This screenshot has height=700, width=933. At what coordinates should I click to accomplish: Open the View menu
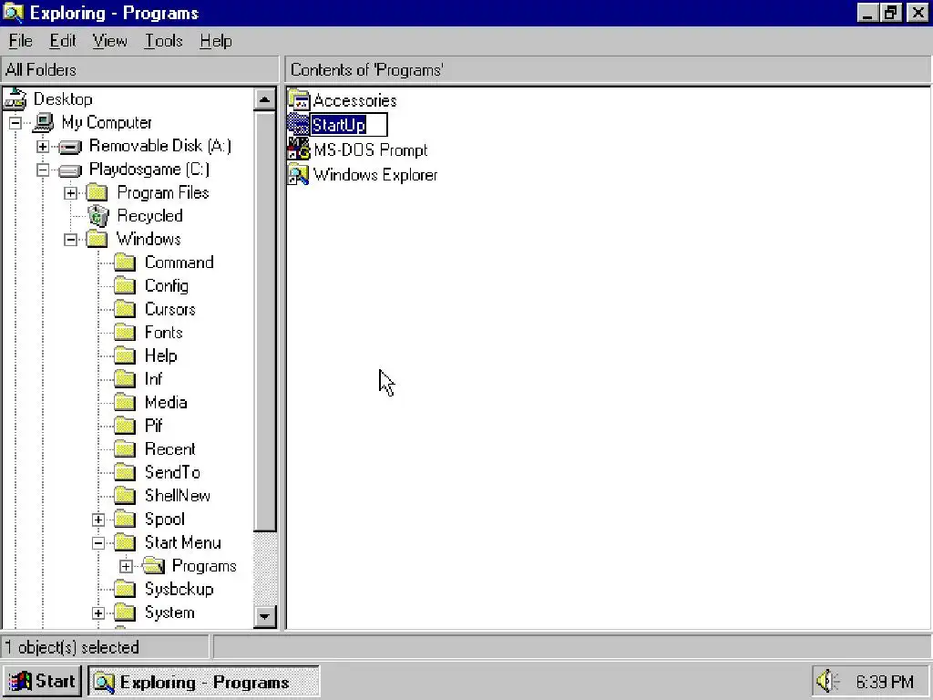[x=109, y=41]
